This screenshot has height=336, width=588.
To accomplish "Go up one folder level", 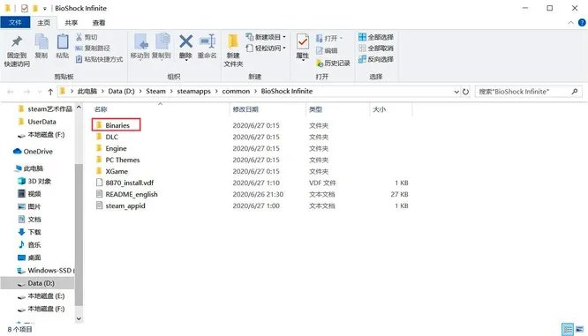I will point(50,92).
